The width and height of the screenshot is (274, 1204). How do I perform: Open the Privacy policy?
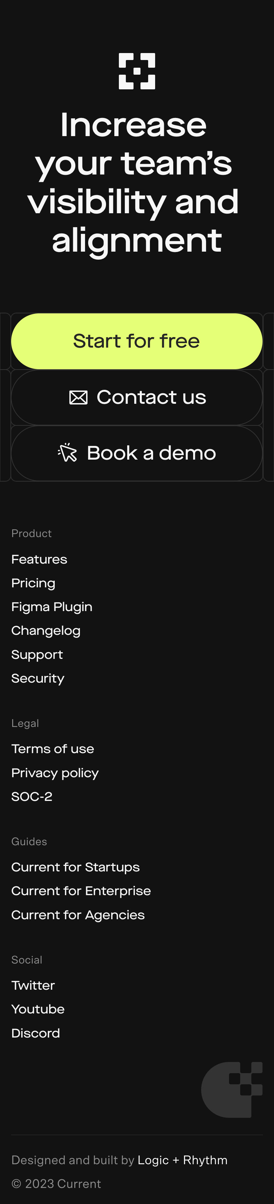[55, 773]
